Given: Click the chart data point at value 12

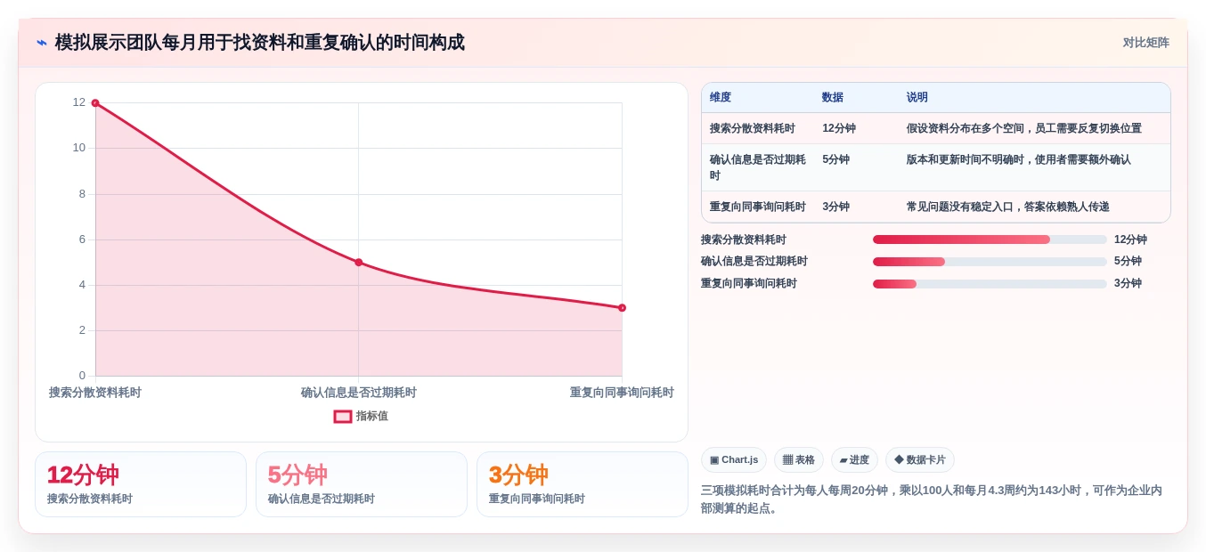Looking at the screenshot, I should coord(95,103).
